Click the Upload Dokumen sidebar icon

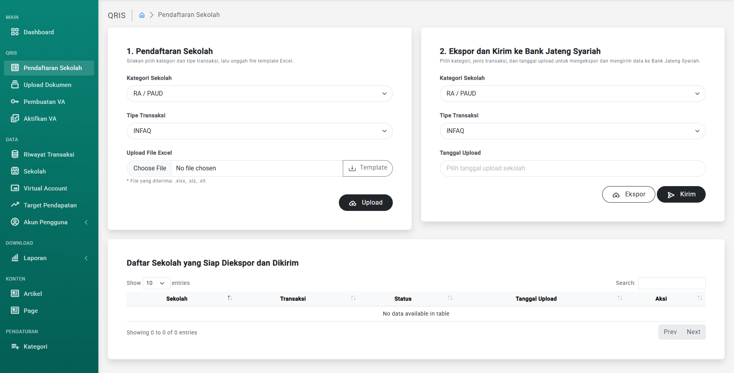[15, 85]
